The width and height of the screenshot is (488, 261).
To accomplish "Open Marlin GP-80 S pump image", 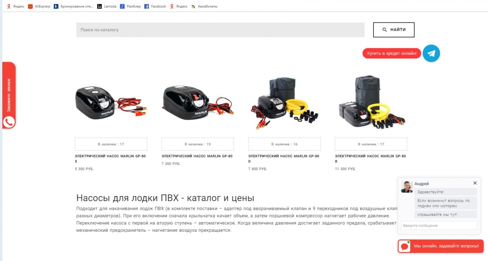I will click(x=111, y=102).
